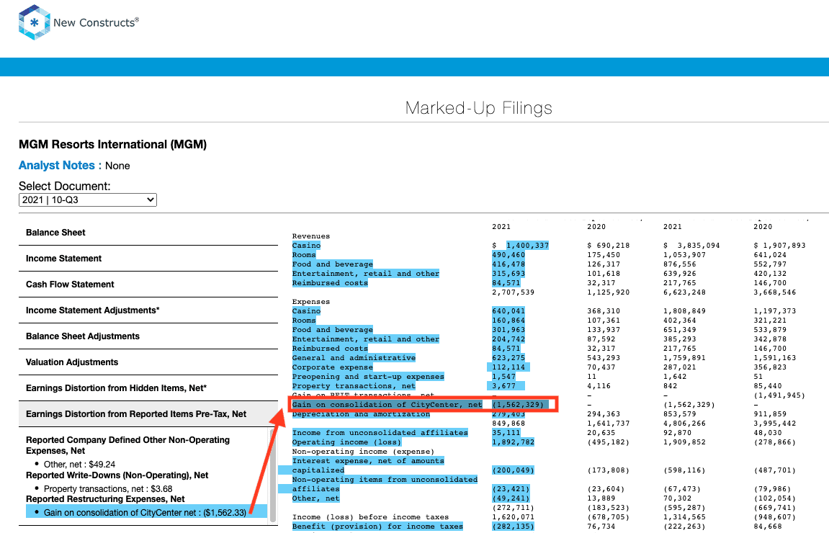This screenshot has height=533, width=829.
Task: Click the total revenues value 2,707,539
Action: [x=513, y=292]
